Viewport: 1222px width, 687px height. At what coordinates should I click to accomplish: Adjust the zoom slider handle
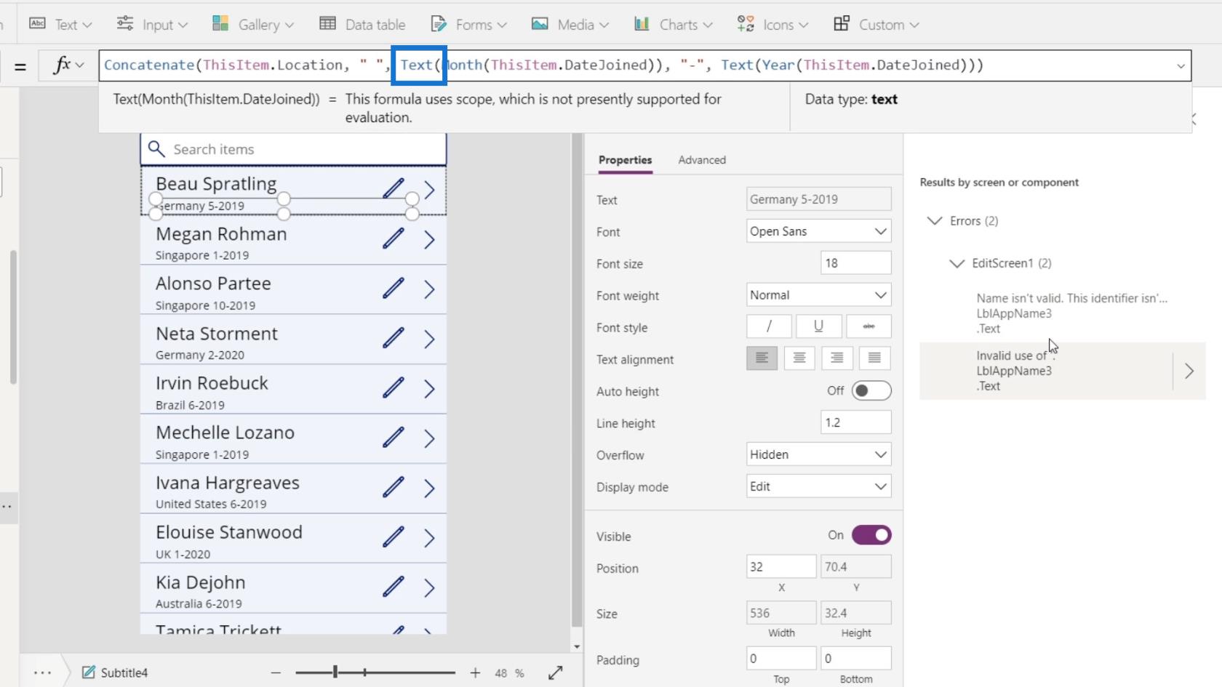click(335, 672)
